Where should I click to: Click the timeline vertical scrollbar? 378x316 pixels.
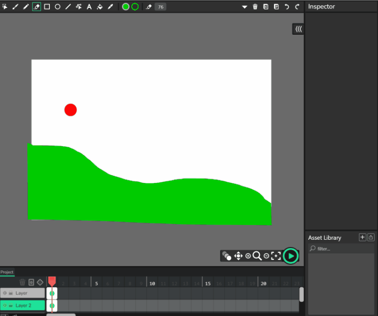[301, 294]
